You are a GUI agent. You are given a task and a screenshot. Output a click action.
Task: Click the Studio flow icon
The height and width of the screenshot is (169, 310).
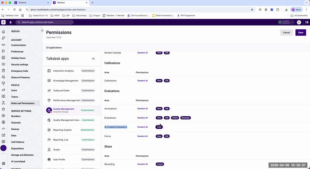(x=49, y=150)
